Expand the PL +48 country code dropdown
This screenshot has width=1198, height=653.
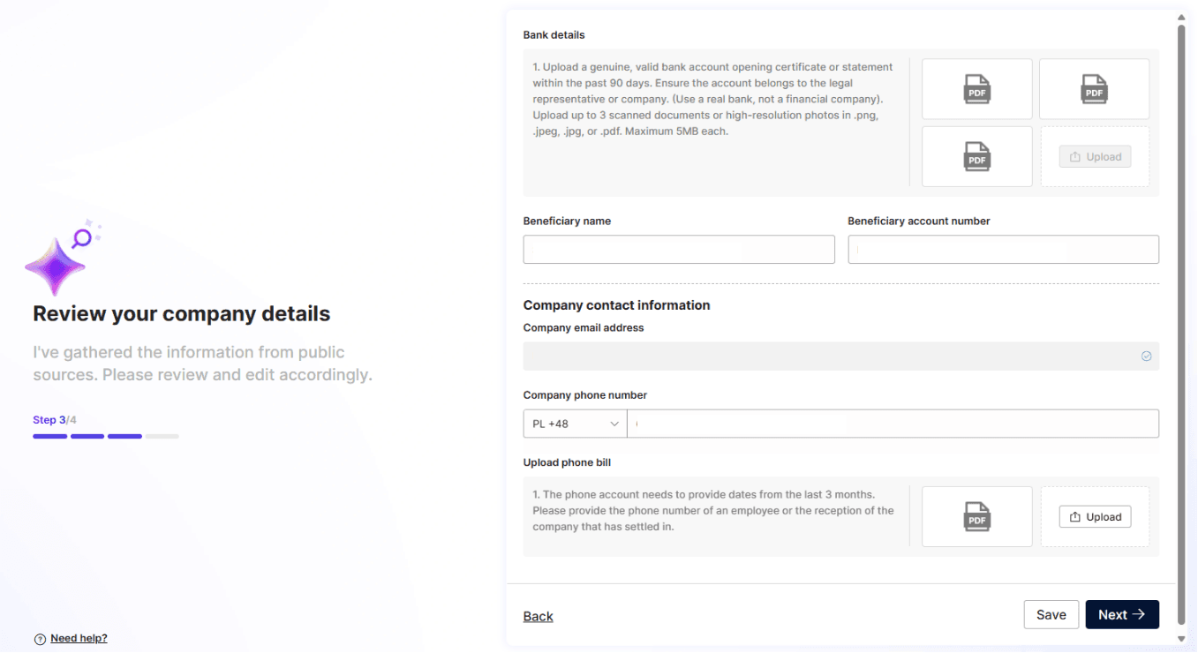pyautogui.click(x=575, y=424)
